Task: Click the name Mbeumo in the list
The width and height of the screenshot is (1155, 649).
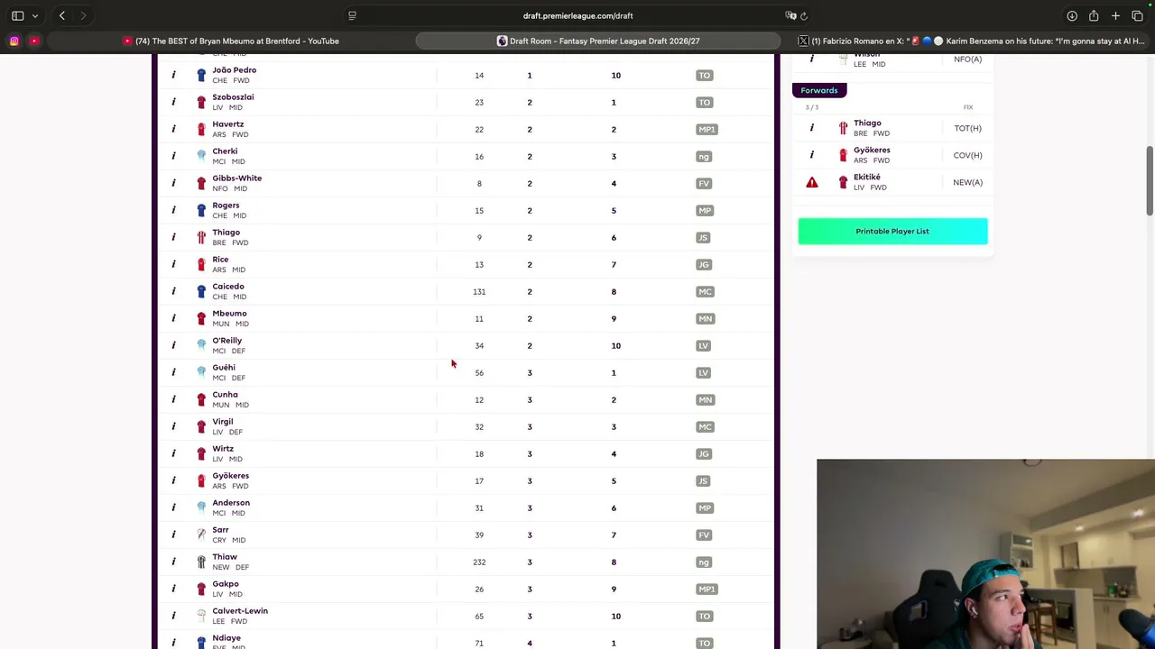Action: coord(229,313)
